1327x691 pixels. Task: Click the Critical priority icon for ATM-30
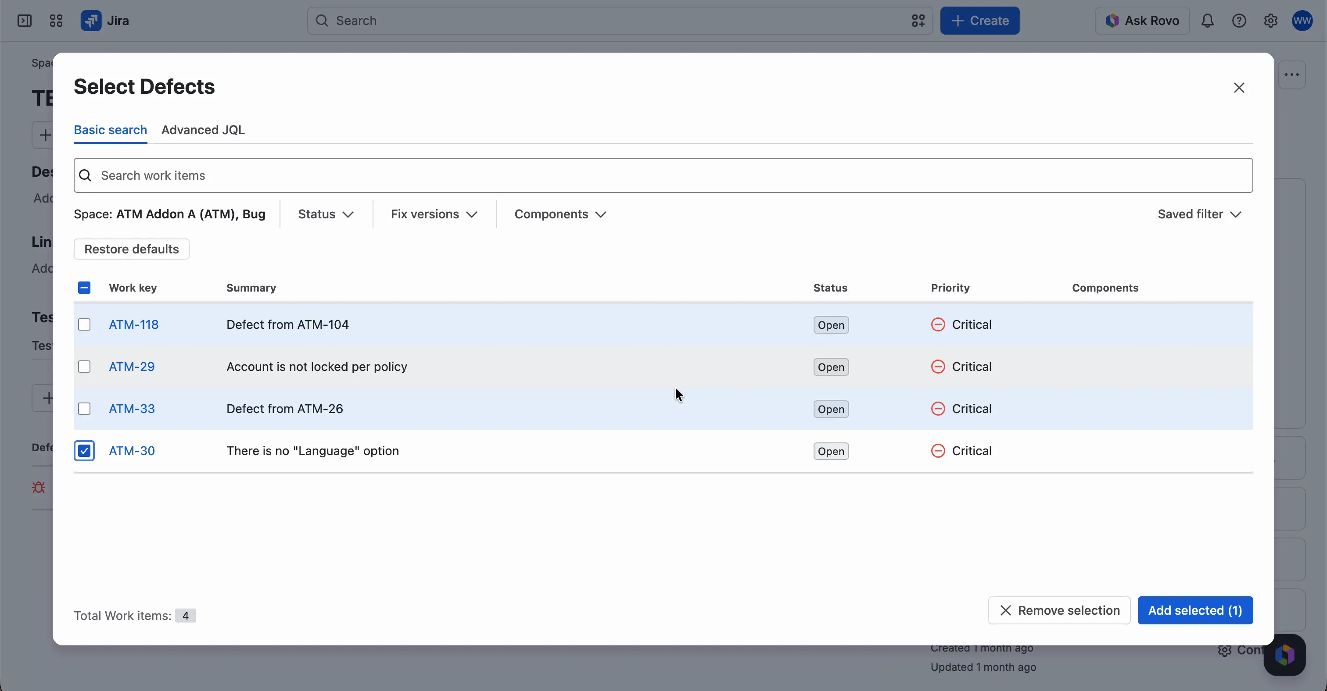[938, 451]
